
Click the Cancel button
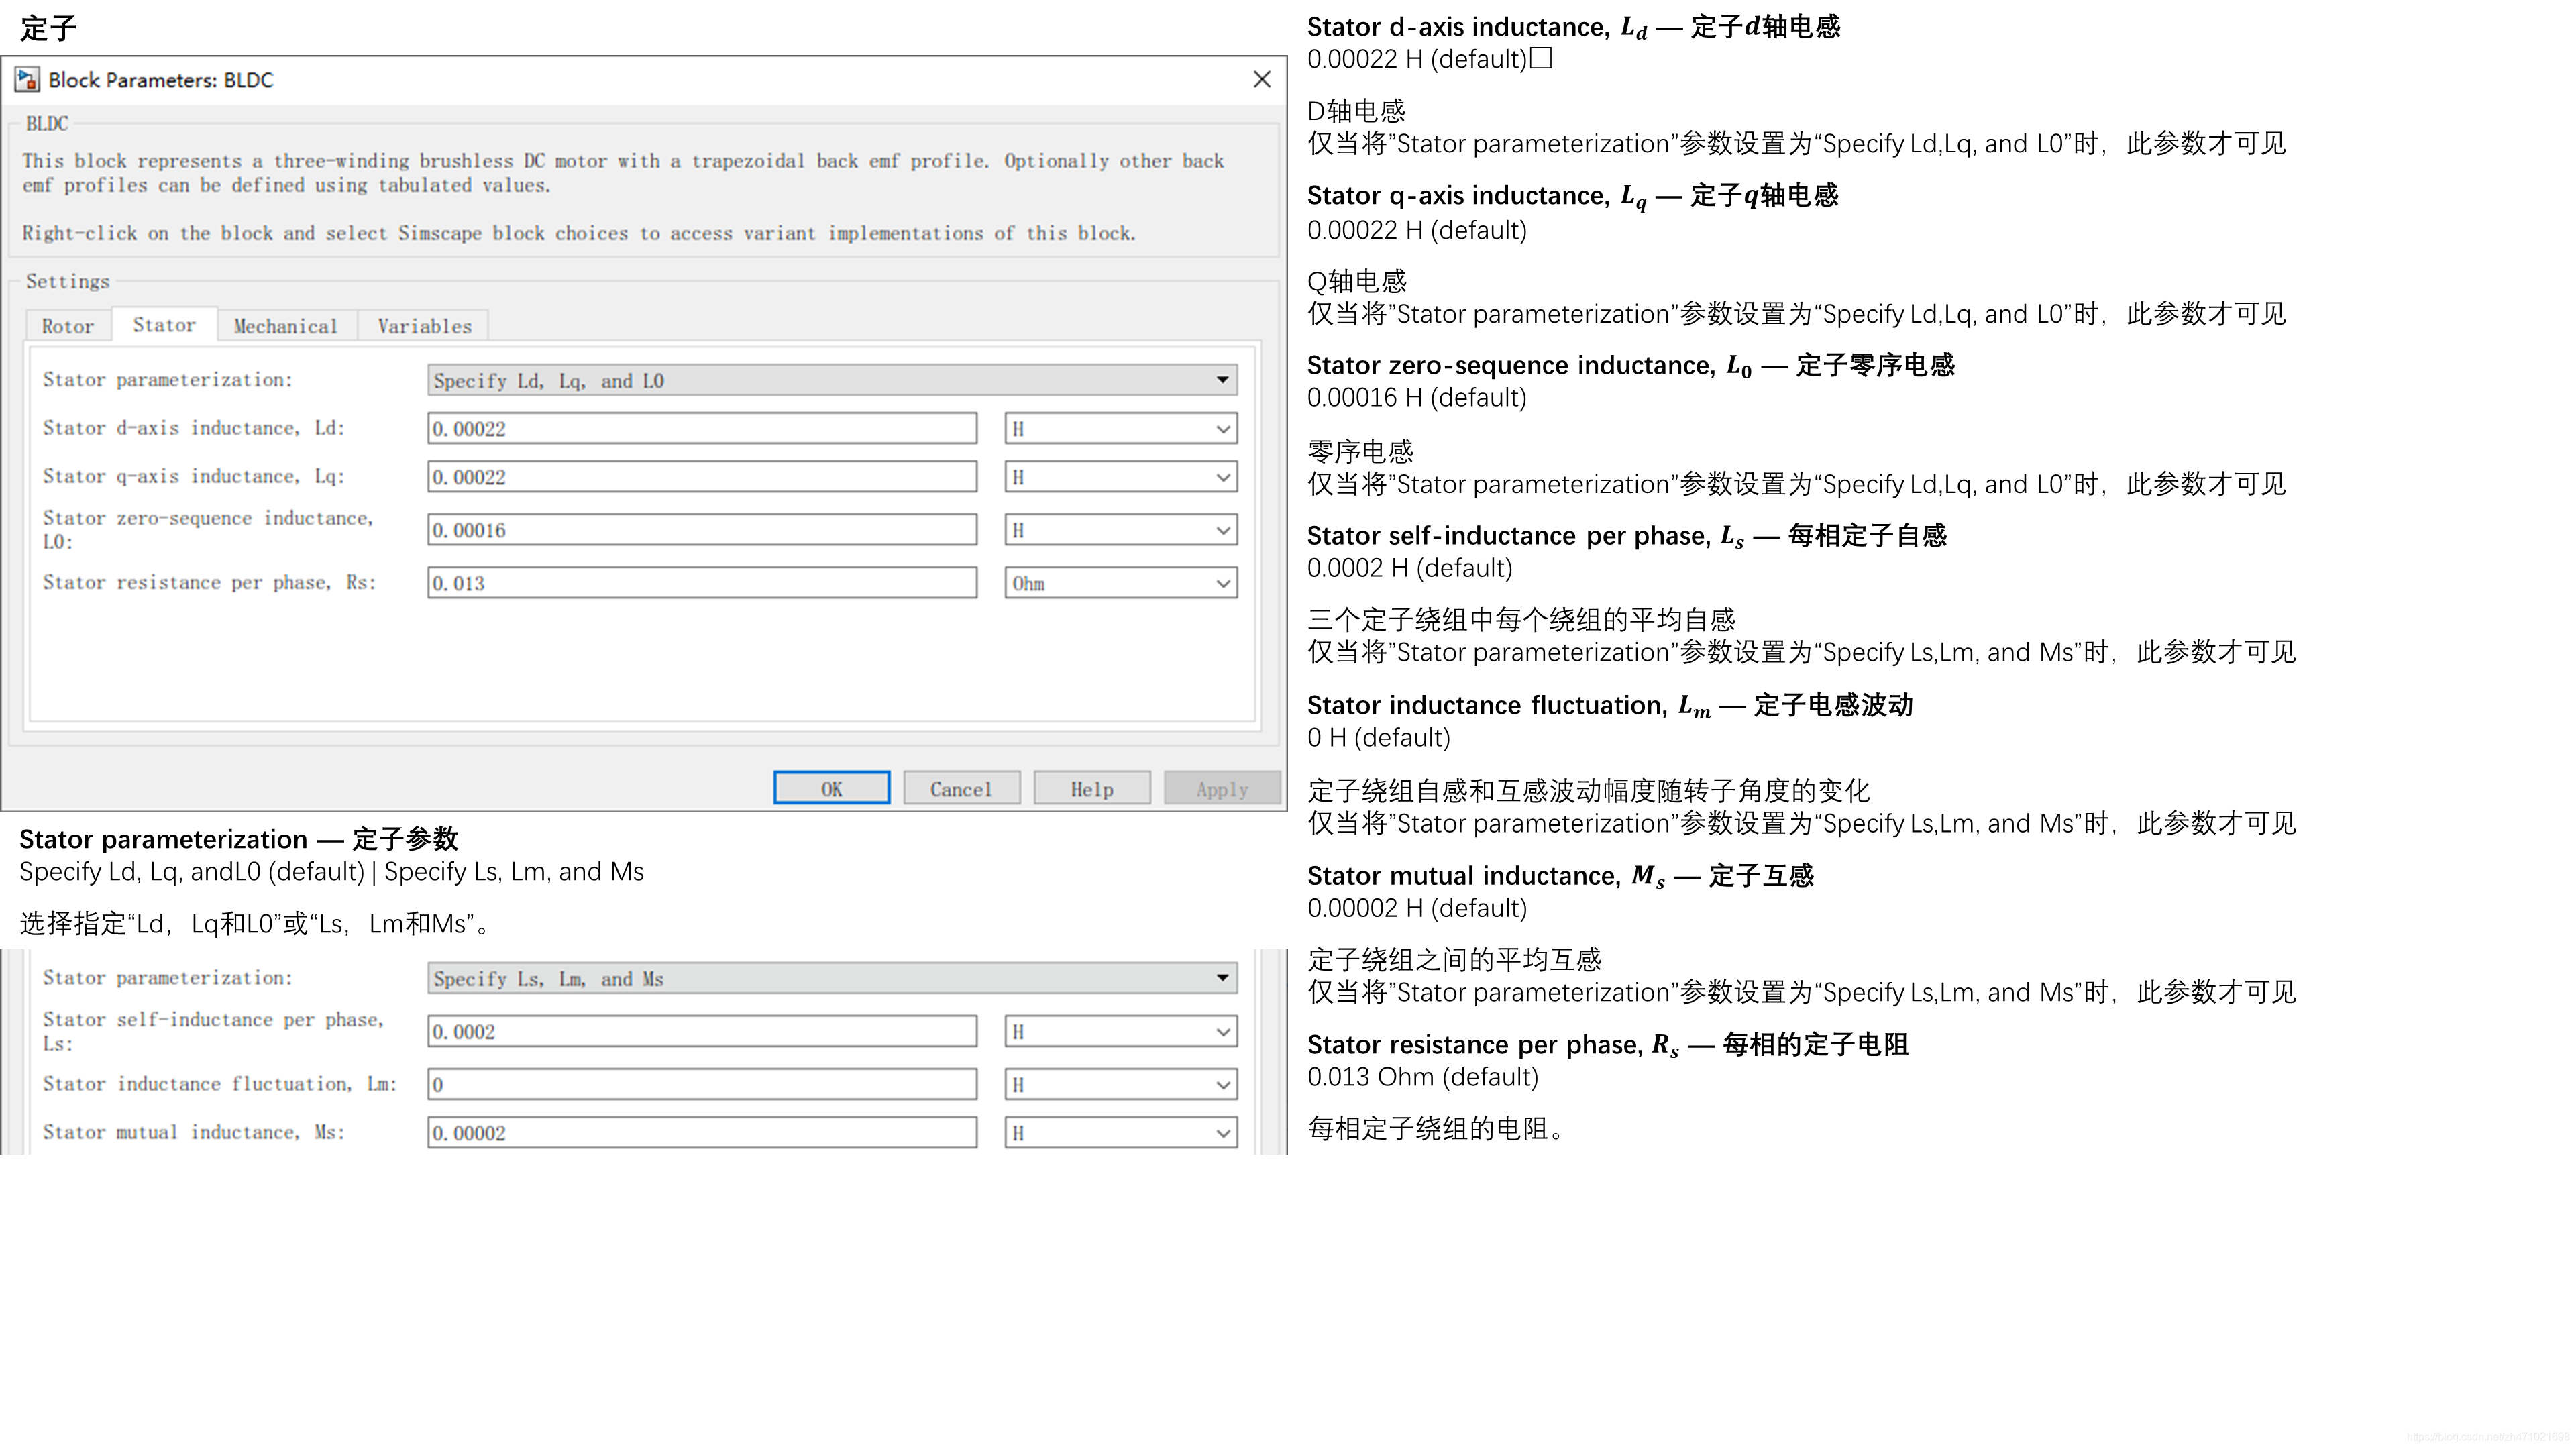(x=962, y=788)
